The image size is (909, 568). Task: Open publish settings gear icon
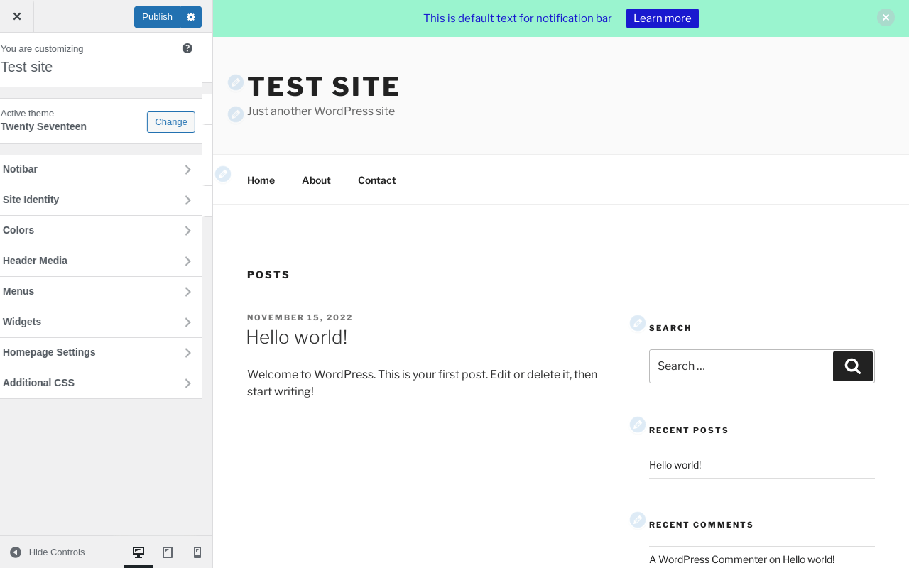click(190, 17)
